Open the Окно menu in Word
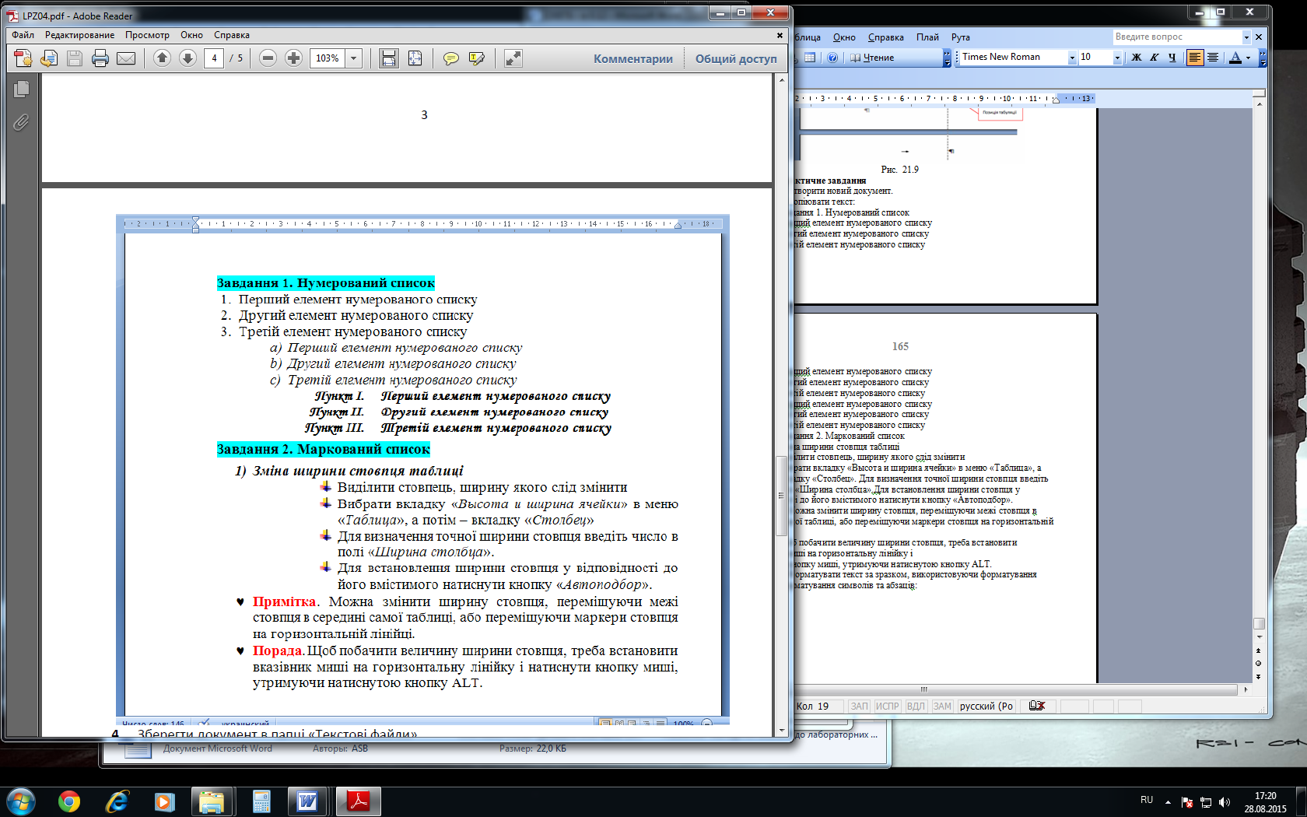 pyautogui.click(x=844, y=37)
